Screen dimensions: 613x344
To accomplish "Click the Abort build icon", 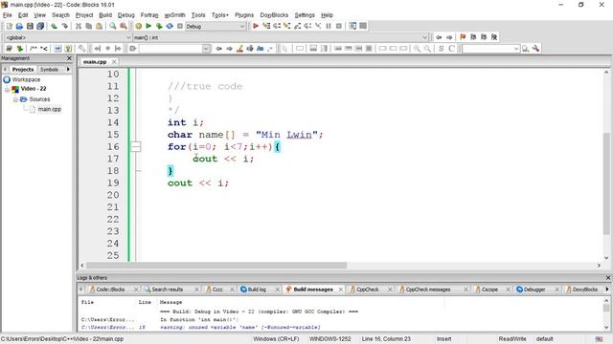I will (180, 26).
